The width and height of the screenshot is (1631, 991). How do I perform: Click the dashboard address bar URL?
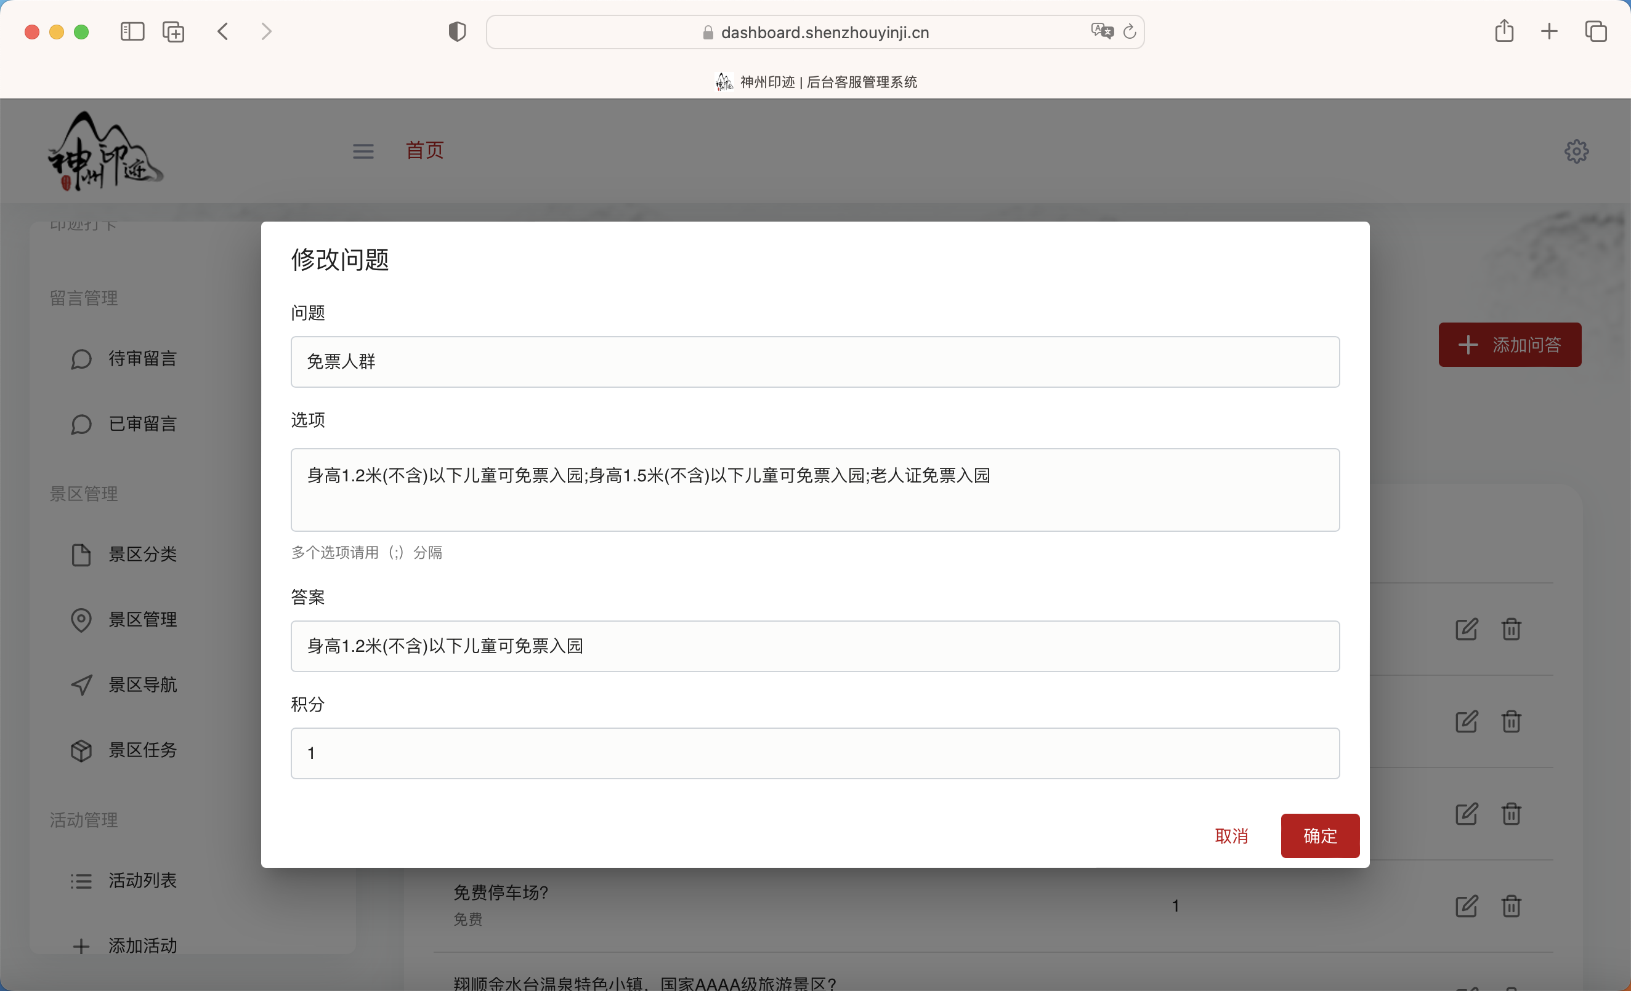pyautogui.click(x=824, y=33)
